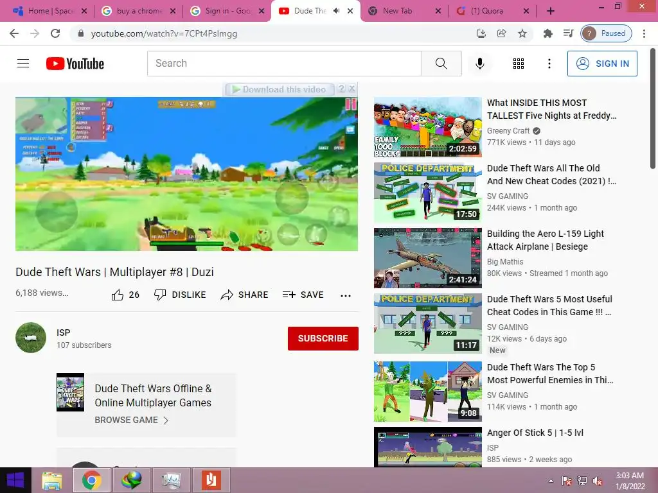Close the New Tab browser tab
This screenshot has width=658, height=493.
tap(438, 11)
